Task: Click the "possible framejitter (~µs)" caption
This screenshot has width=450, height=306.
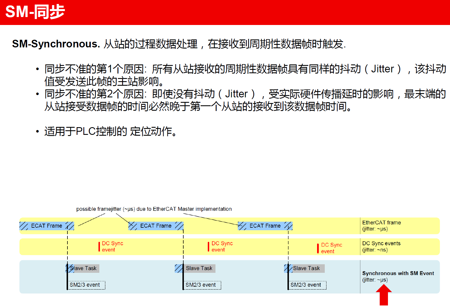Action: pos(154,209)
